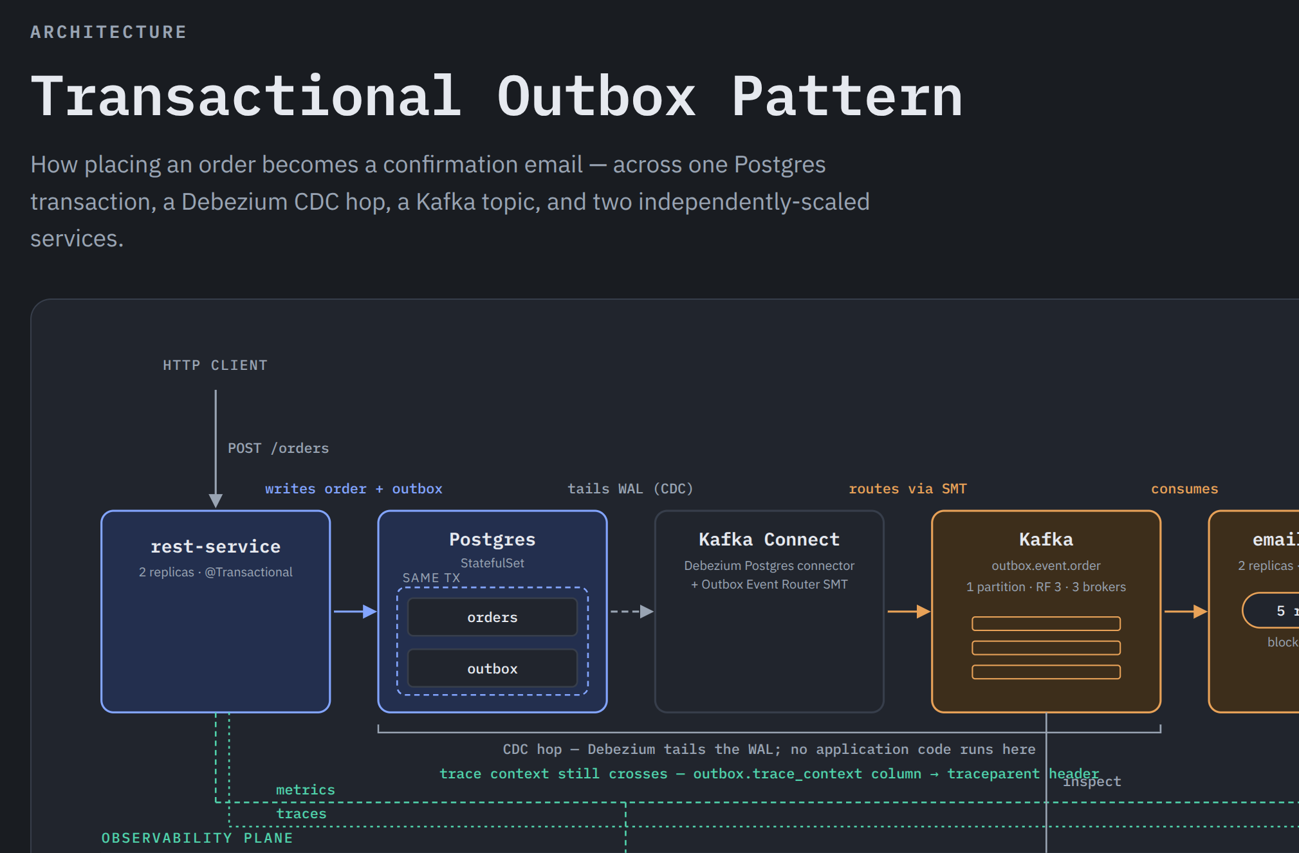Viewport: 1299px width, 853px height.
Task: Click the 'SAME TX' label
Action: [431, 578]
